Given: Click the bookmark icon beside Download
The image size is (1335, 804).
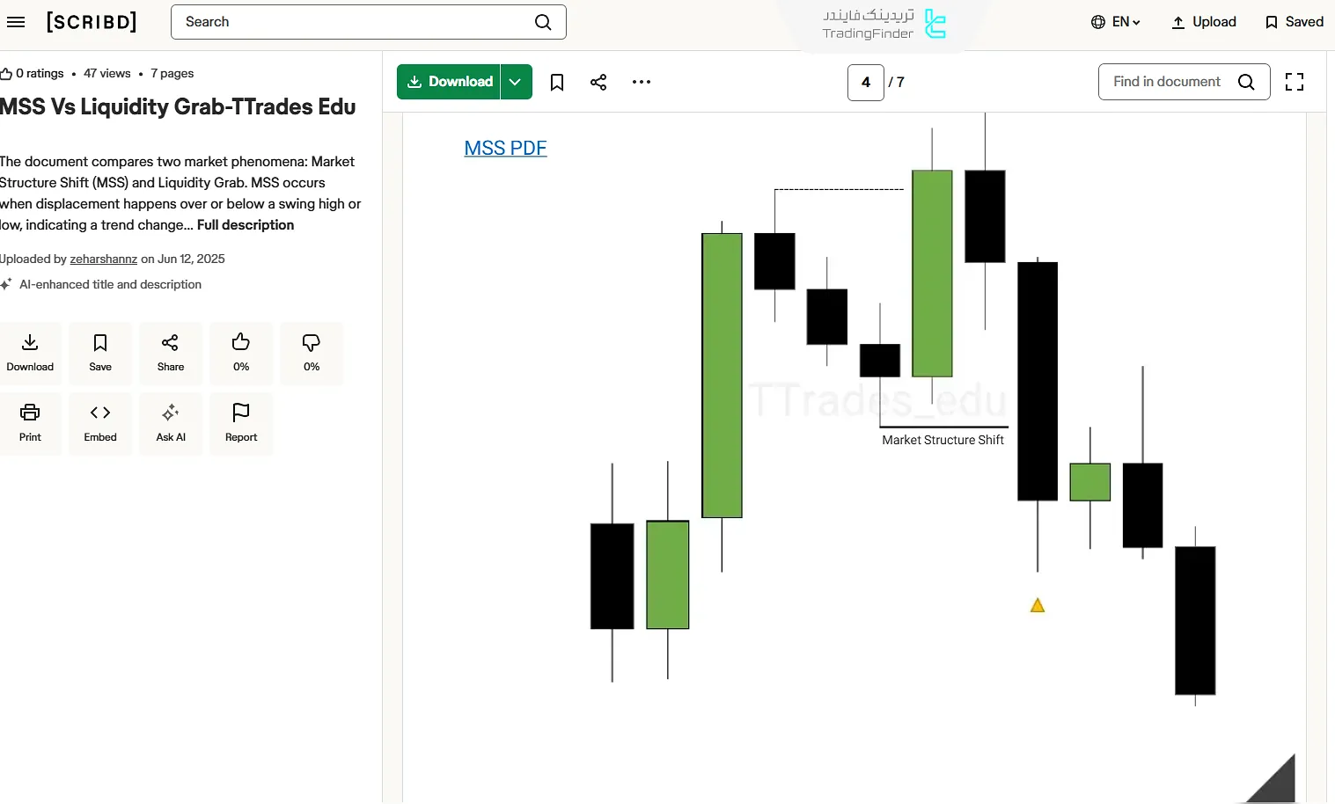Looking at the screenshot, I should (x=557, y=82).
